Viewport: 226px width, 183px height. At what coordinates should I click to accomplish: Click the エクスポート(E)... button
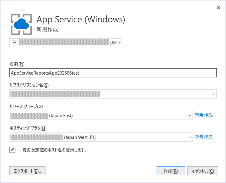point(27,171)
